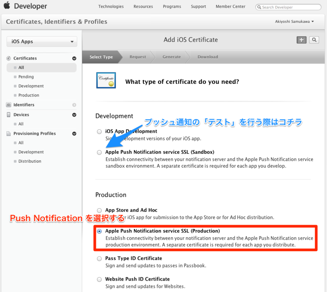Select APNs SSL (Sandbox) radio button
The height and width of the screenshot is (292, 327).
click(99, 153)
